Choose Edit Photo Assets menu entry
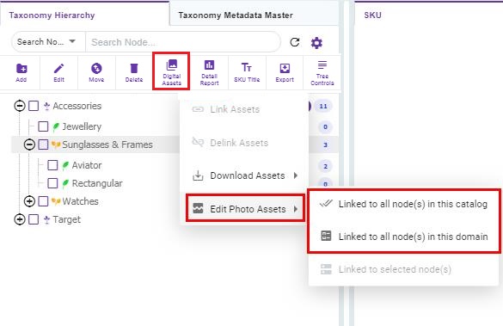This screenshot has width=503, height=326. click(245, 208)
